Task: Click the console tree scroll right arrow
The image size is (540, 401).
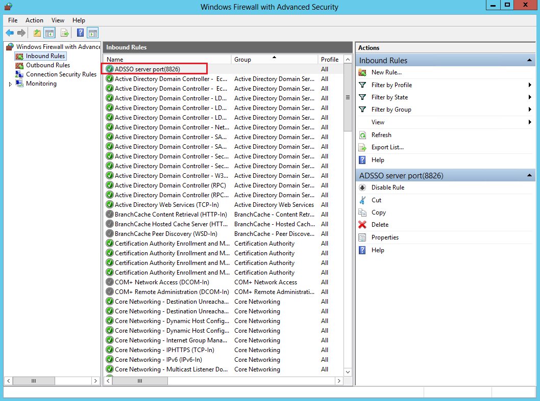Action: click(x=95, y=381)
